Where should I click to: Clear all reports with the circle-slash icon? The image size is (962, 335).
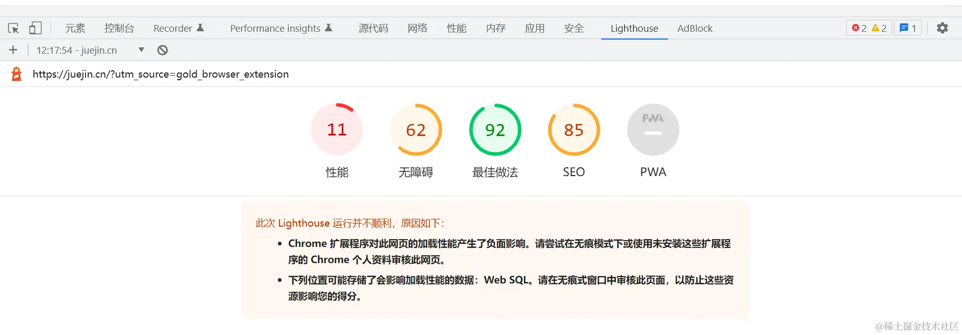point(163,50)
